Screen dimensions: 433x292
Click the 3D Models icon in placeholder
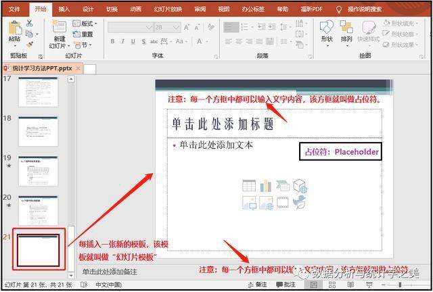pos(300,186)
